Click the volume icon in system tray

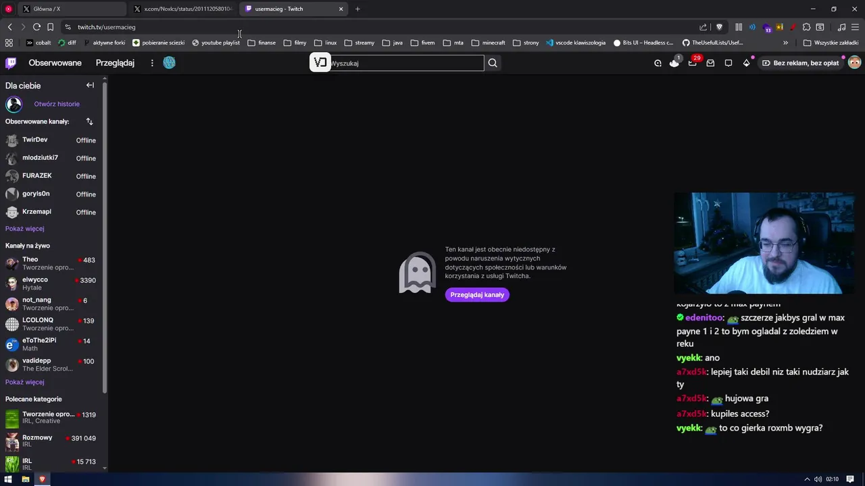tap(818, 479)
